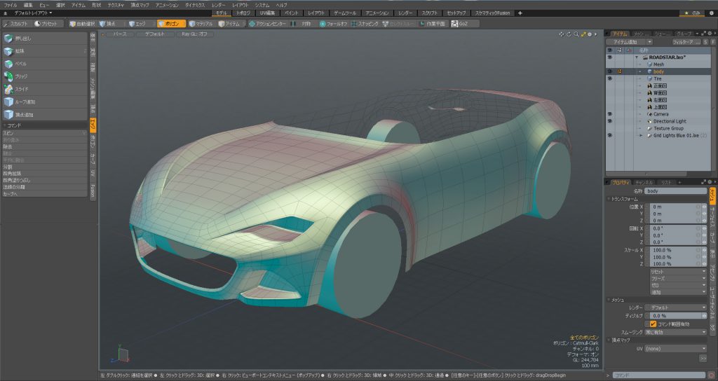Click the スナッピング (Snapping) button
This screenshot has width=718, height=381.
tap(365, 24)
